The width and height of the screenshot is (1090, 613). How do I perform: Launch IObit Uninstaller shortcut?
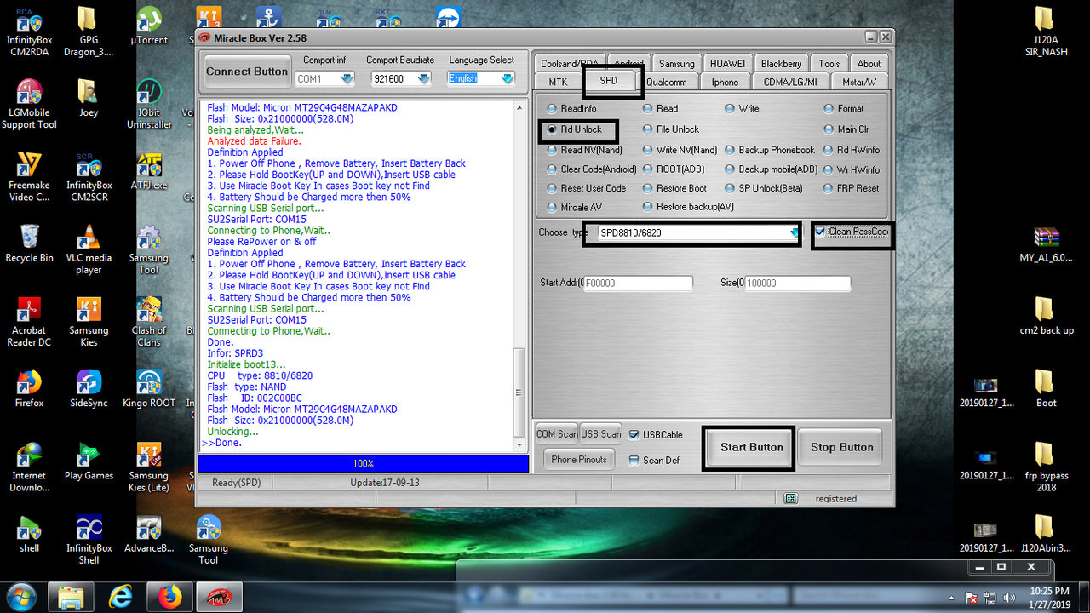148,104
